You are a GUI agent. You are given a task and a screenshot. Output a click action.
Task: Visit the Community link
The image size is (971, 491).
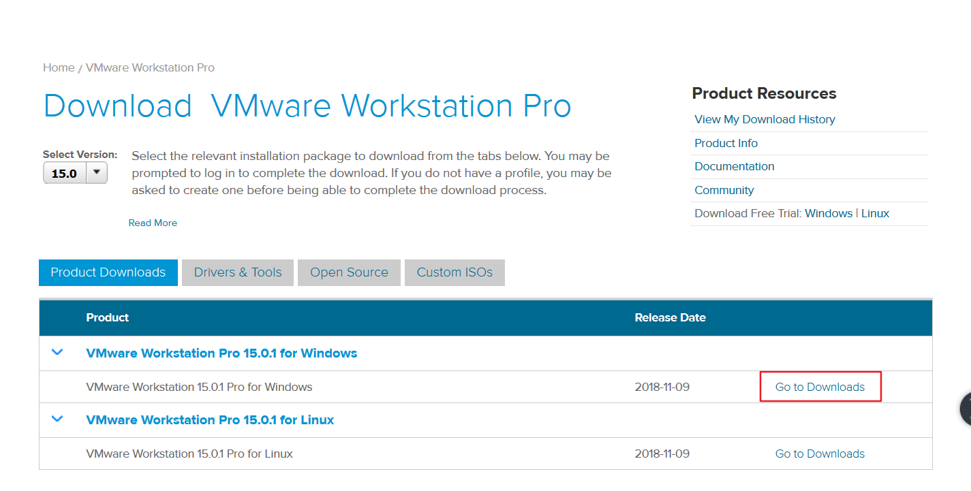(724, 190)
